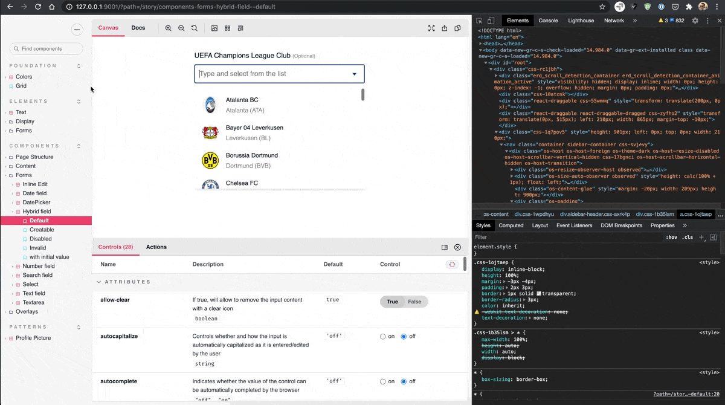Screen dimensions: 725x405
Task: Switch to the Docs tab
Action: pos(138,28)
